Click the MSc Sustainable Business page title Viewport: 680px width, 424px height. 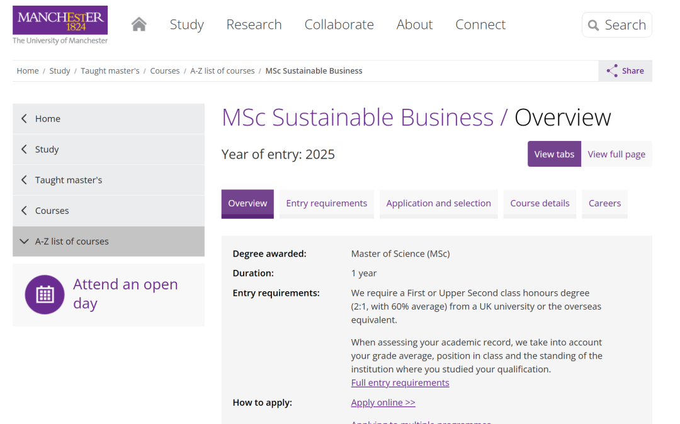(358, 118)
